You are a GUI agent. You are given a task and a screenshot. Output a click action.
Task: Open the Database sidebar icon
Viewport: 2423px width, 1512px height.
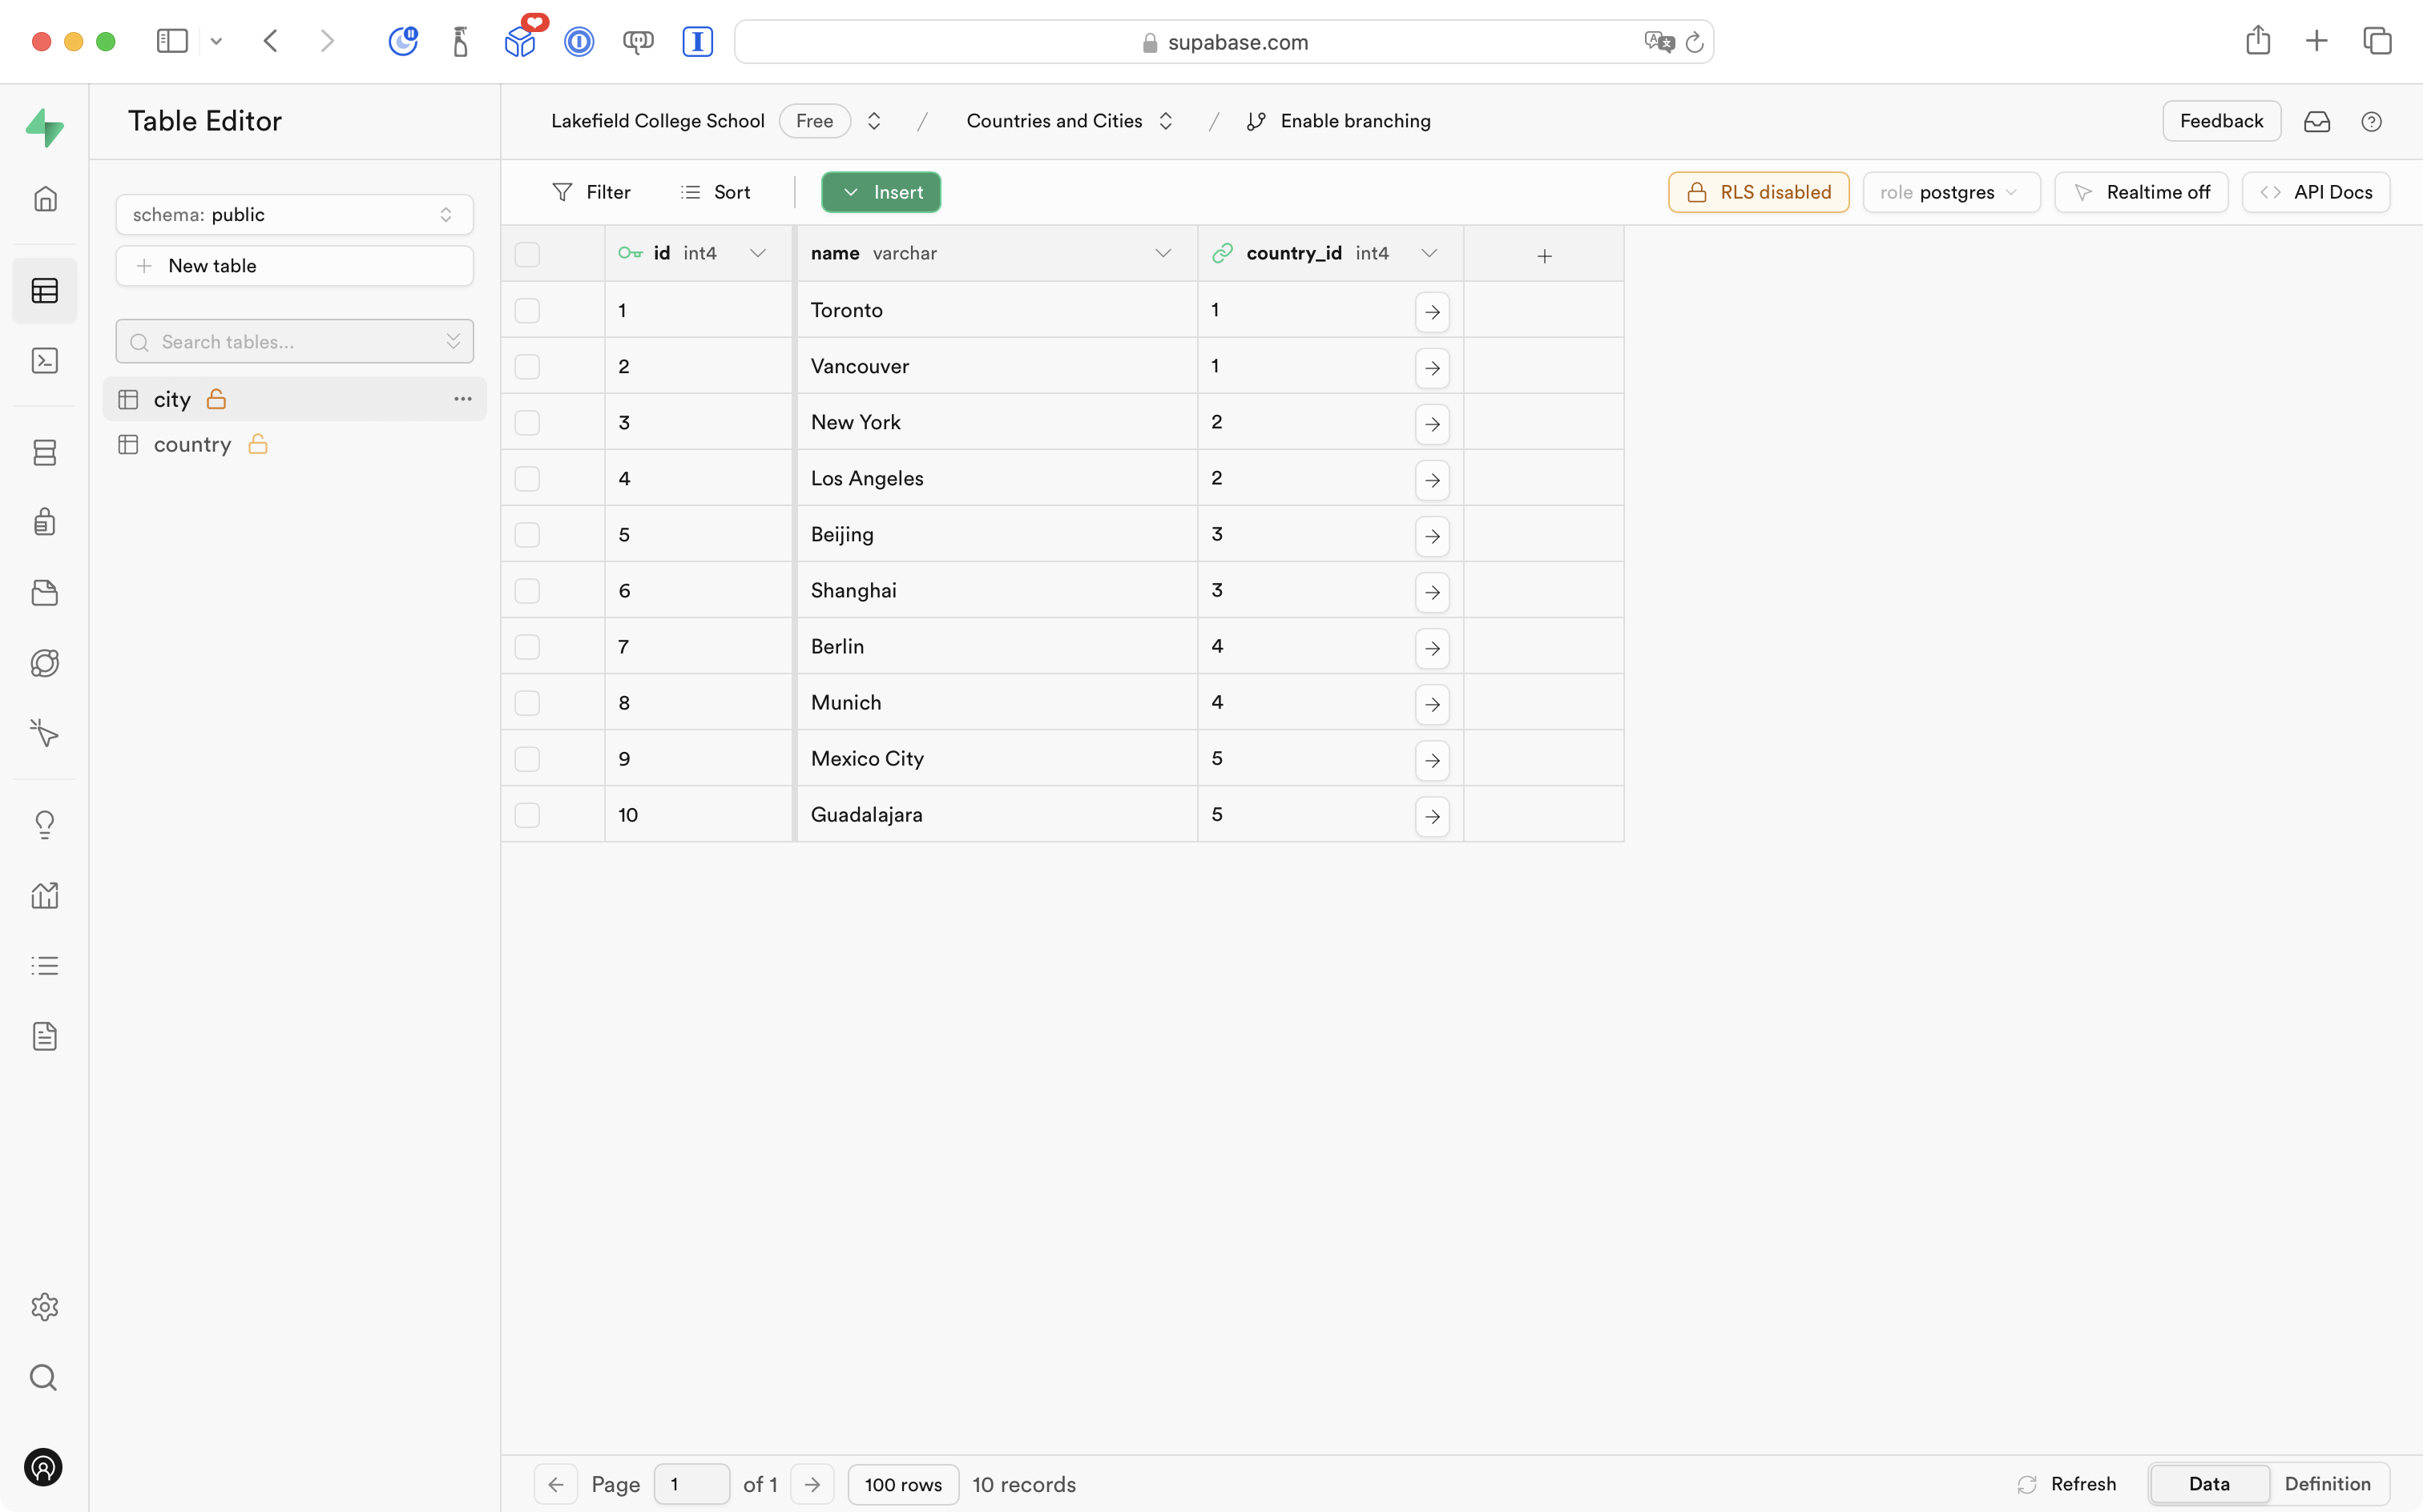45,452
